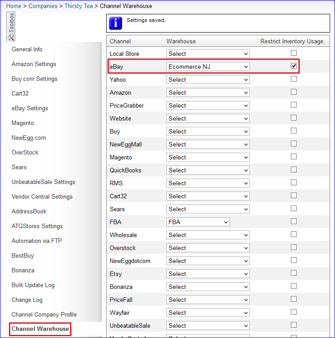Open BestBuy settings in sidebar
Image resolution: width=335 pixels, height=338 pixels.
[x=23, y=256]
